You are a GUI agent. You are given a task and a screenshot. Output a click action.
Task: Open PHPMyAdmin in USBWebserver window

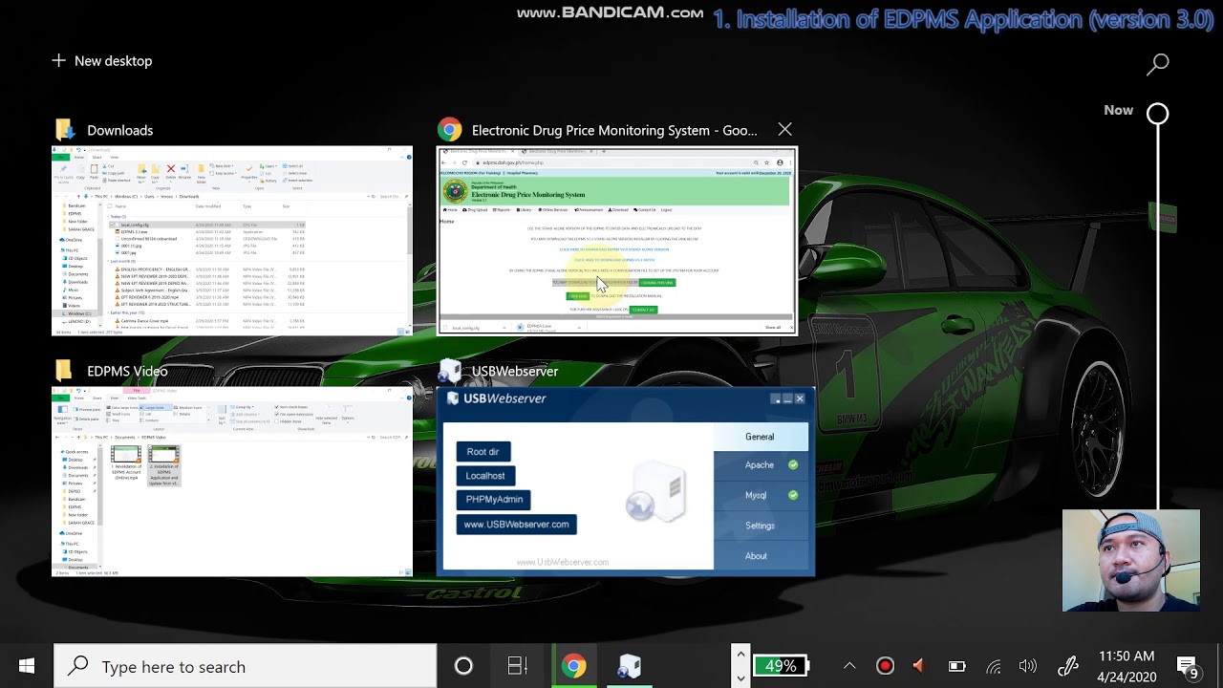click(x=493, y=499)
